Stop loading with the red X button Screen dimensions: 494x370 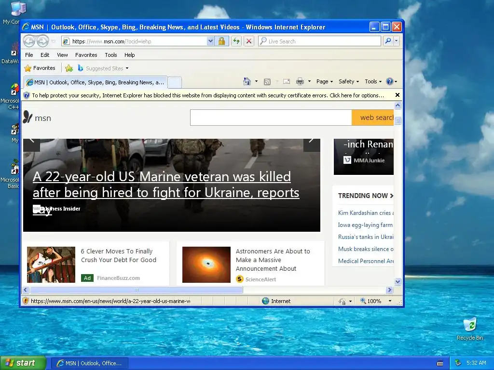click(x=249, y=41)
